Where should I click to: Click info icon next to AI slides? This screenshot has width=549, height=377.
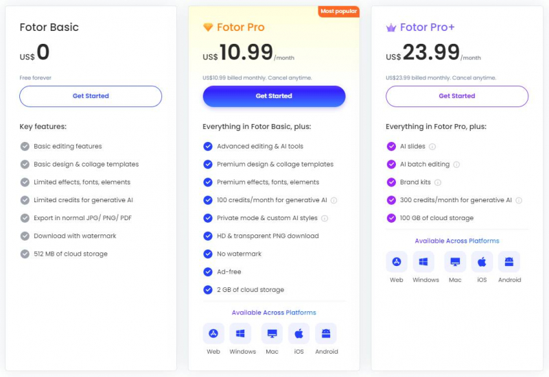click(432, 147)
